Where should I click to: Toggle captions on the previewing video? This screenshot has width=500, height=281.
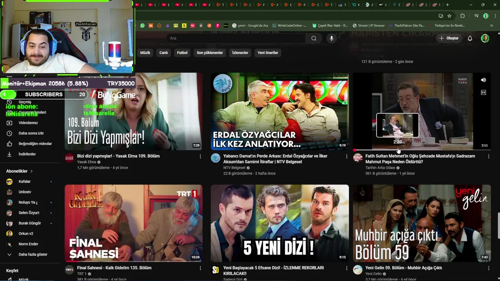(483, 92)
